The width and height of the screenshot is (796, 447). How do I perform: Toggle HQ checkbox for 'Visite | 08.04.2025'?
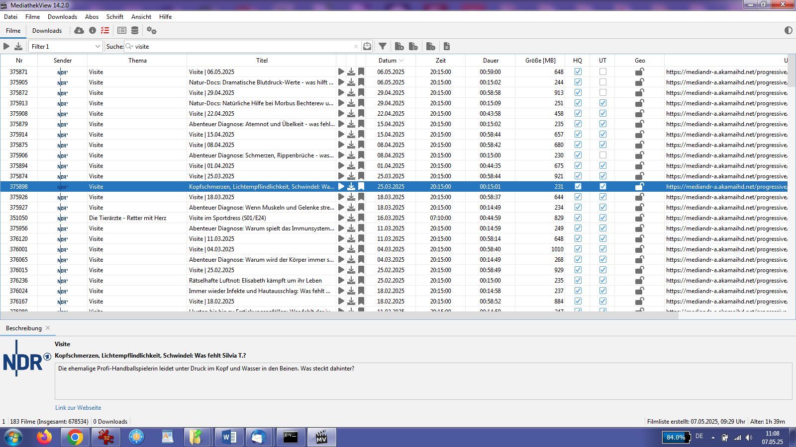(578, 145)
